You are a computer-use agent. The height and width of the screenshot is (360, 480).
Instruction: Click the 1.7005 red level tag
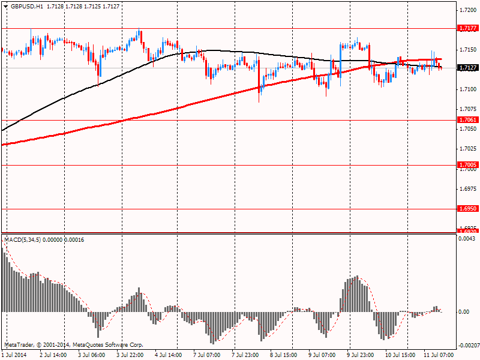pyautogui.click(x=468, y=165)
